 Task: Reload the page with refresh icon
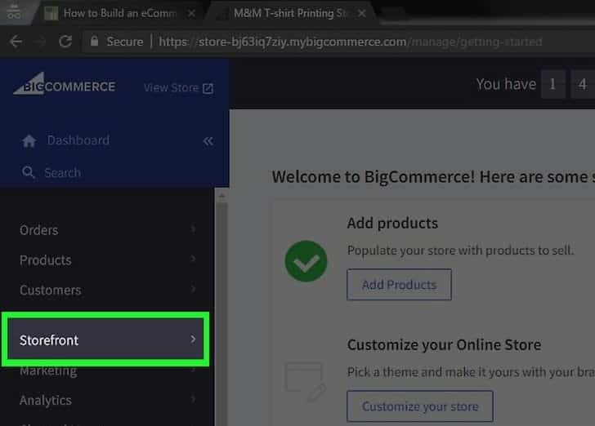(65, 42)
